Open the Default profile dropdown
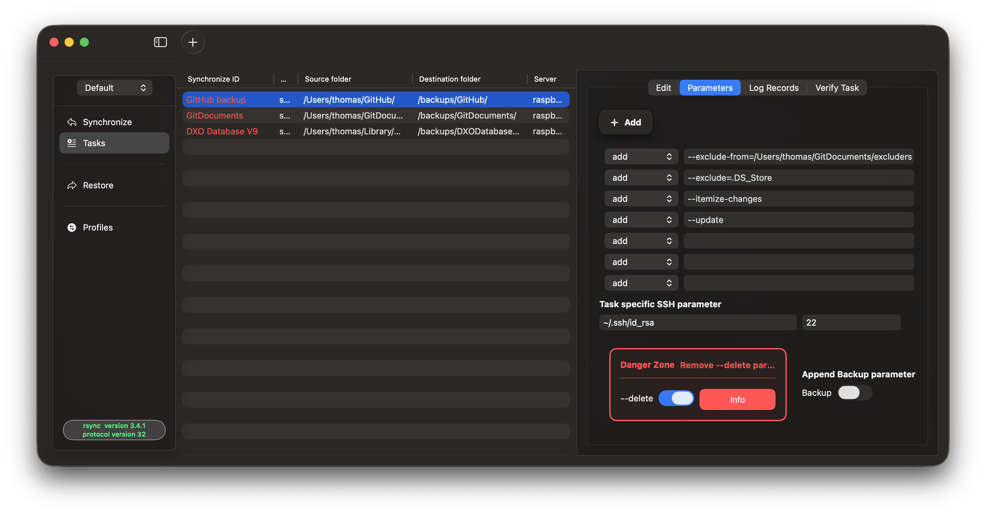Screen dimensions: 986x515 [115, 88]
